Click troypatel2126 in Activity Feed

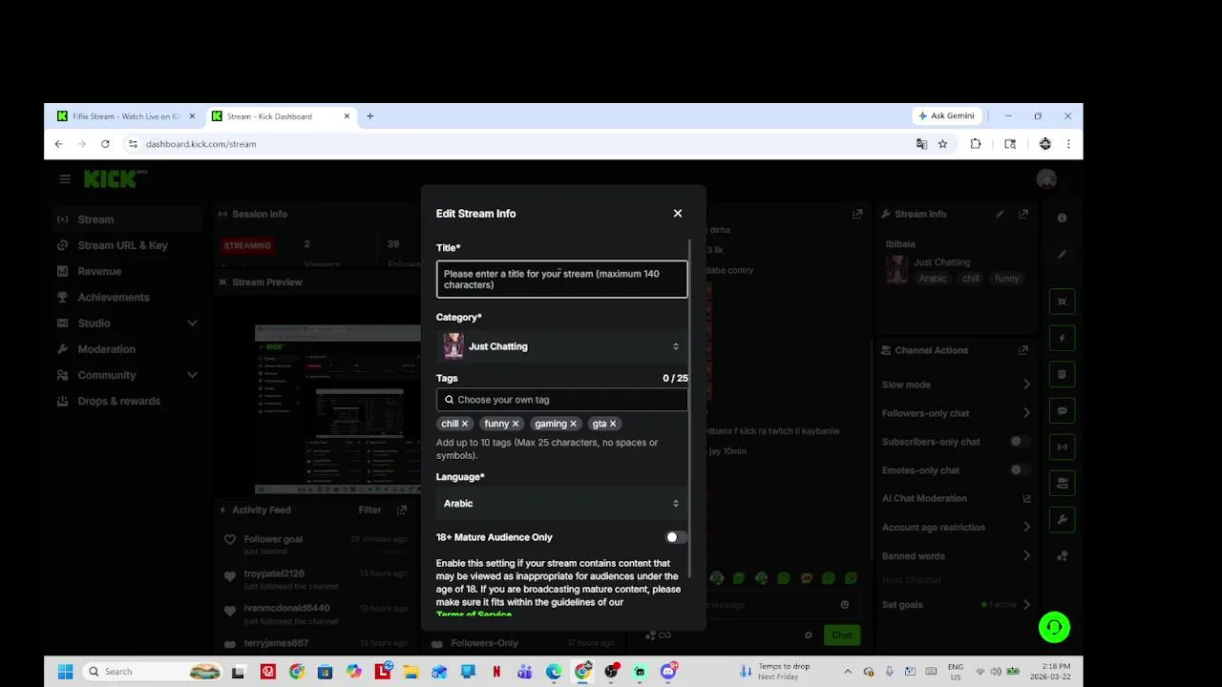pos(274,573)
